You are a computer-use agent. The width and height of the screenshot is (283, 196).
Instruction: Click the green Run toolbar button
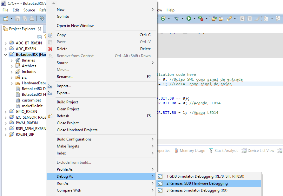coord(189,18)
